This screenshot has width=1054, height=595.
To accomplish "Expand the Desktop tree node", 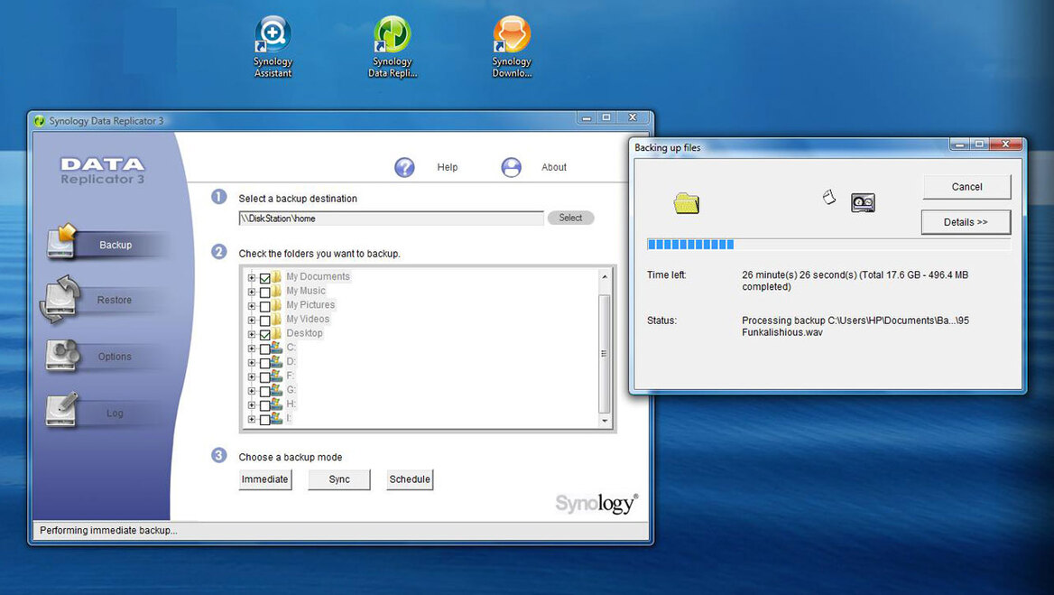I will tap(252, 334).
